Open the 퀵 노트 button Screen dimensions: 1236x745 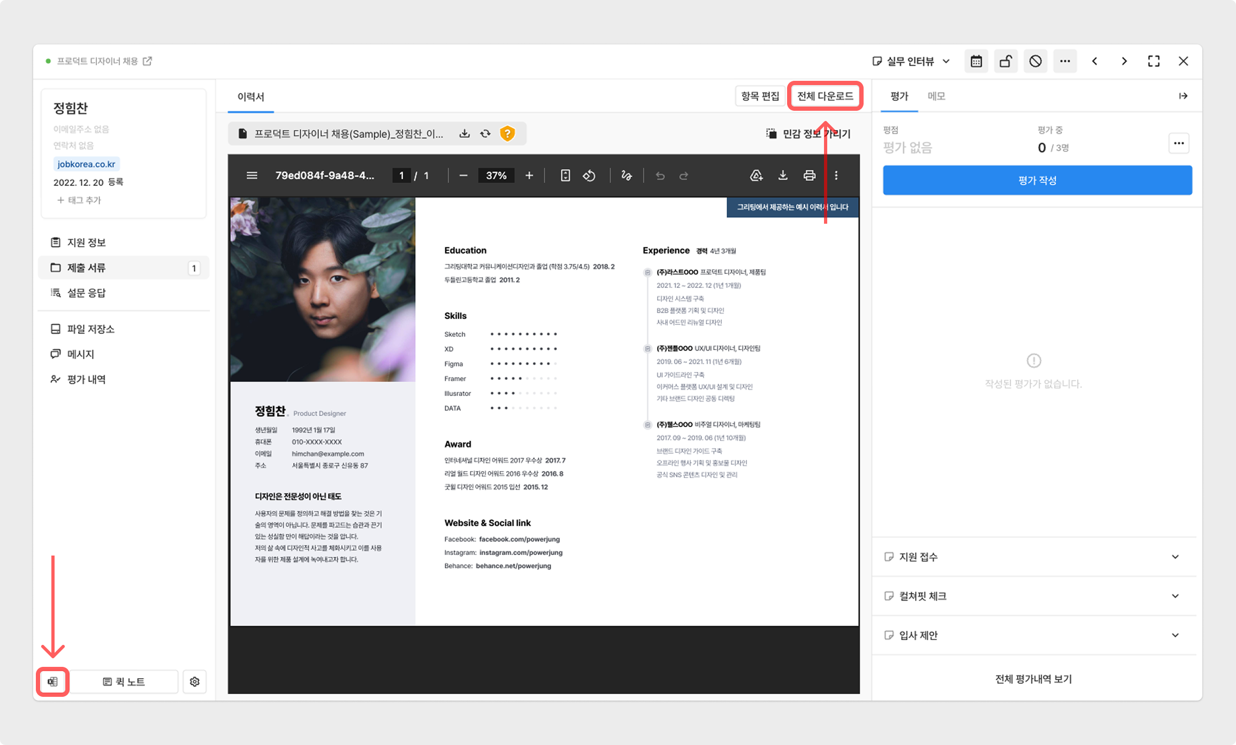pyautogui.click(x=124, y=682)
